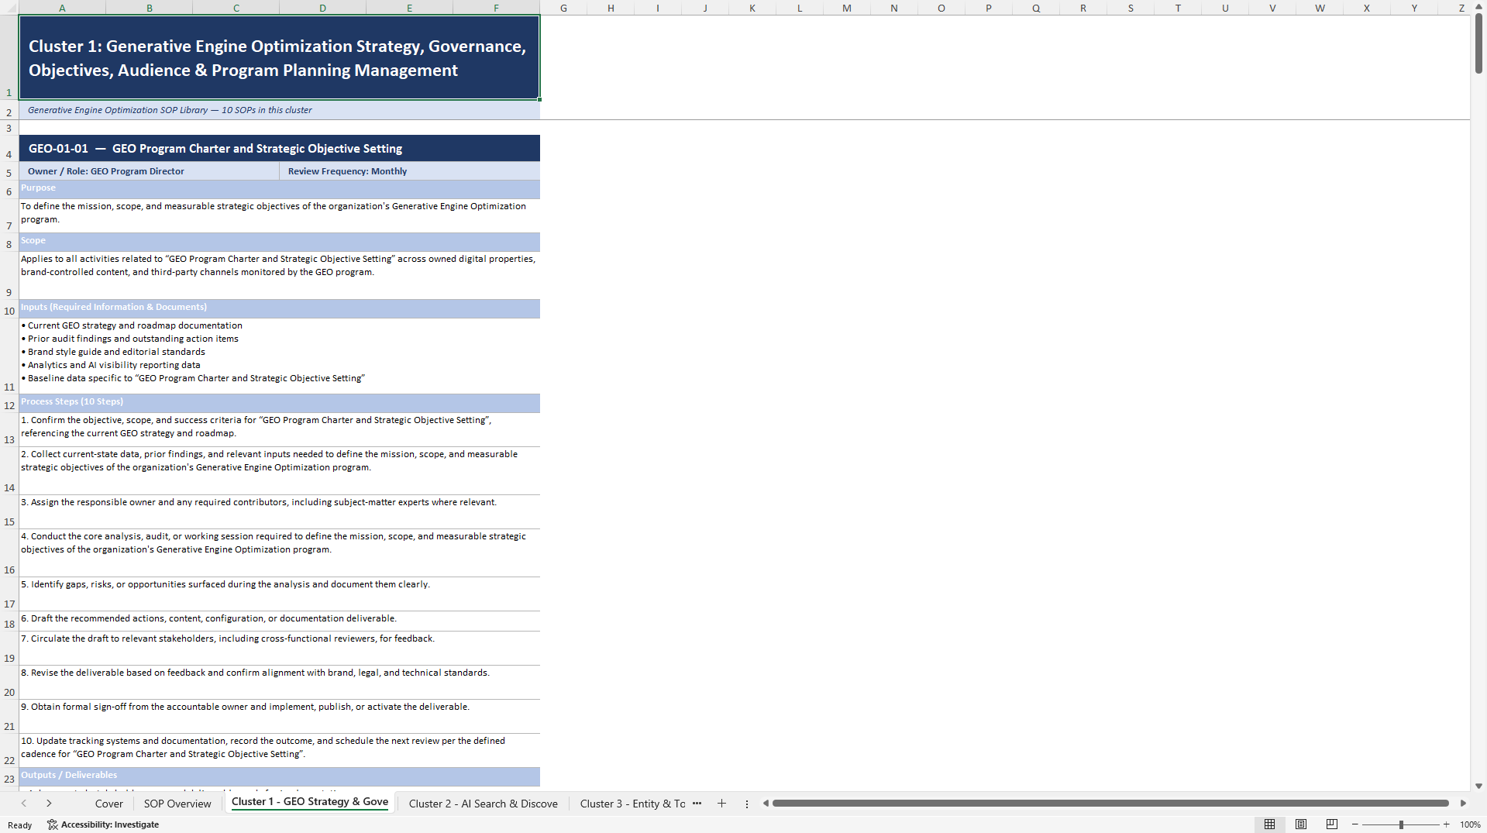Screen dimensions: 1487x833
Task: Select 'Review Frequency: Monthly' cell
Action: pyautogui.click(x=409, y=171)
